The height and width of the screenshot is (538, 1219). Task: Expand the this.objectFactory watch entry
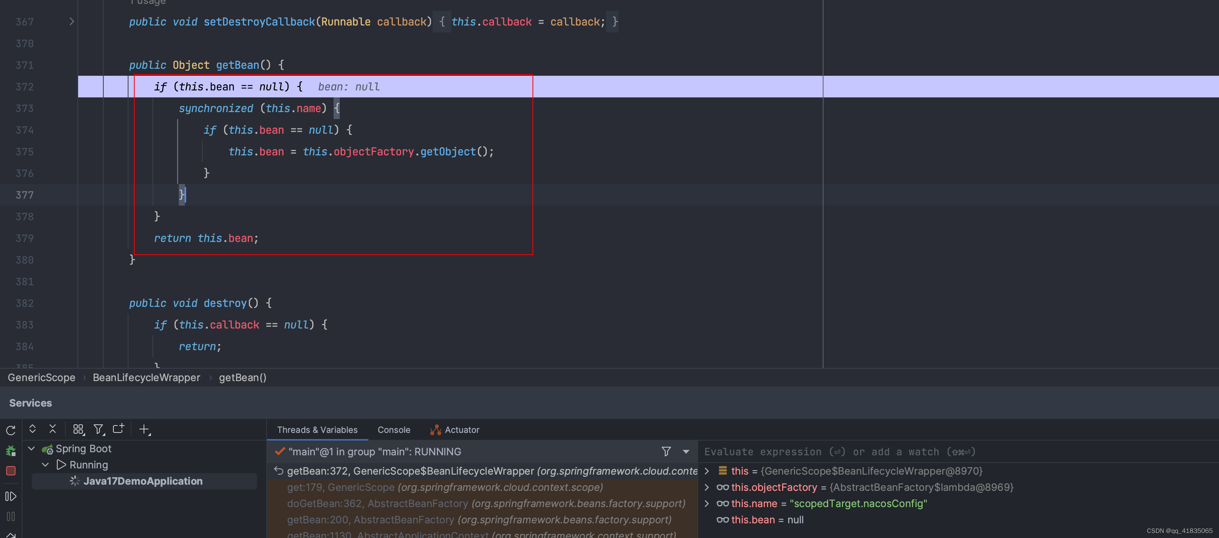707,487
